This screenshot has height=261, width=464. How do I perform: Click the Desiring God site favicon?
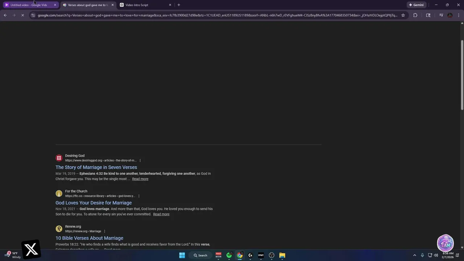coord(59,158)
